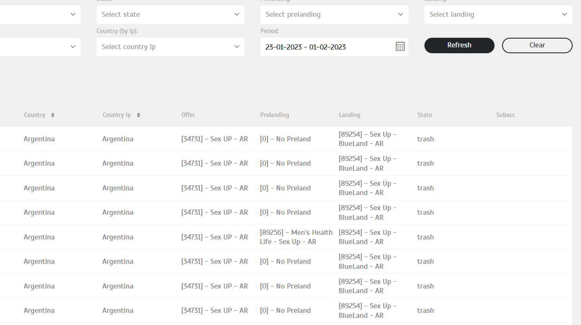This screenshot has height=325, width=581.
Task: Click the offer cell in Men's Health row
Action: coord(215,237)
